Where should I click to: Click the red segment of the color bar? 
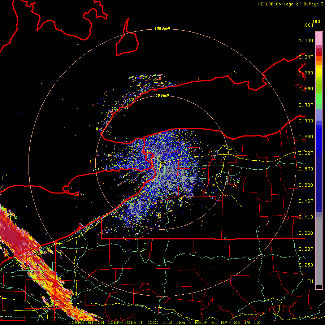[319, 54]
